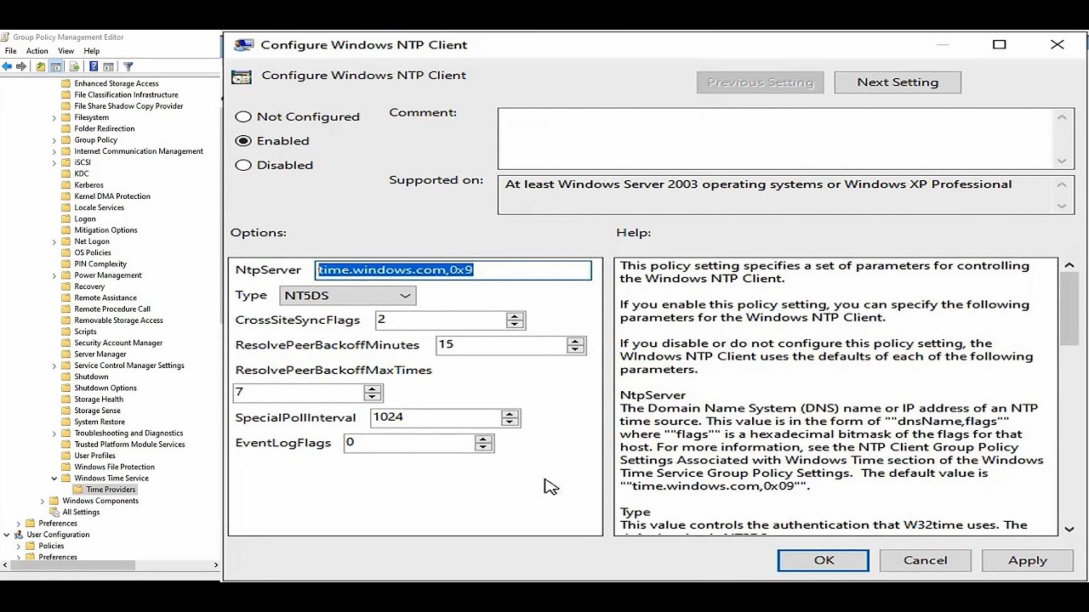Image resolution: width=1089 pixels, height=612 pixels.
Task: Select Enhanced Storage Access in tree
Action: coord(117,83)
